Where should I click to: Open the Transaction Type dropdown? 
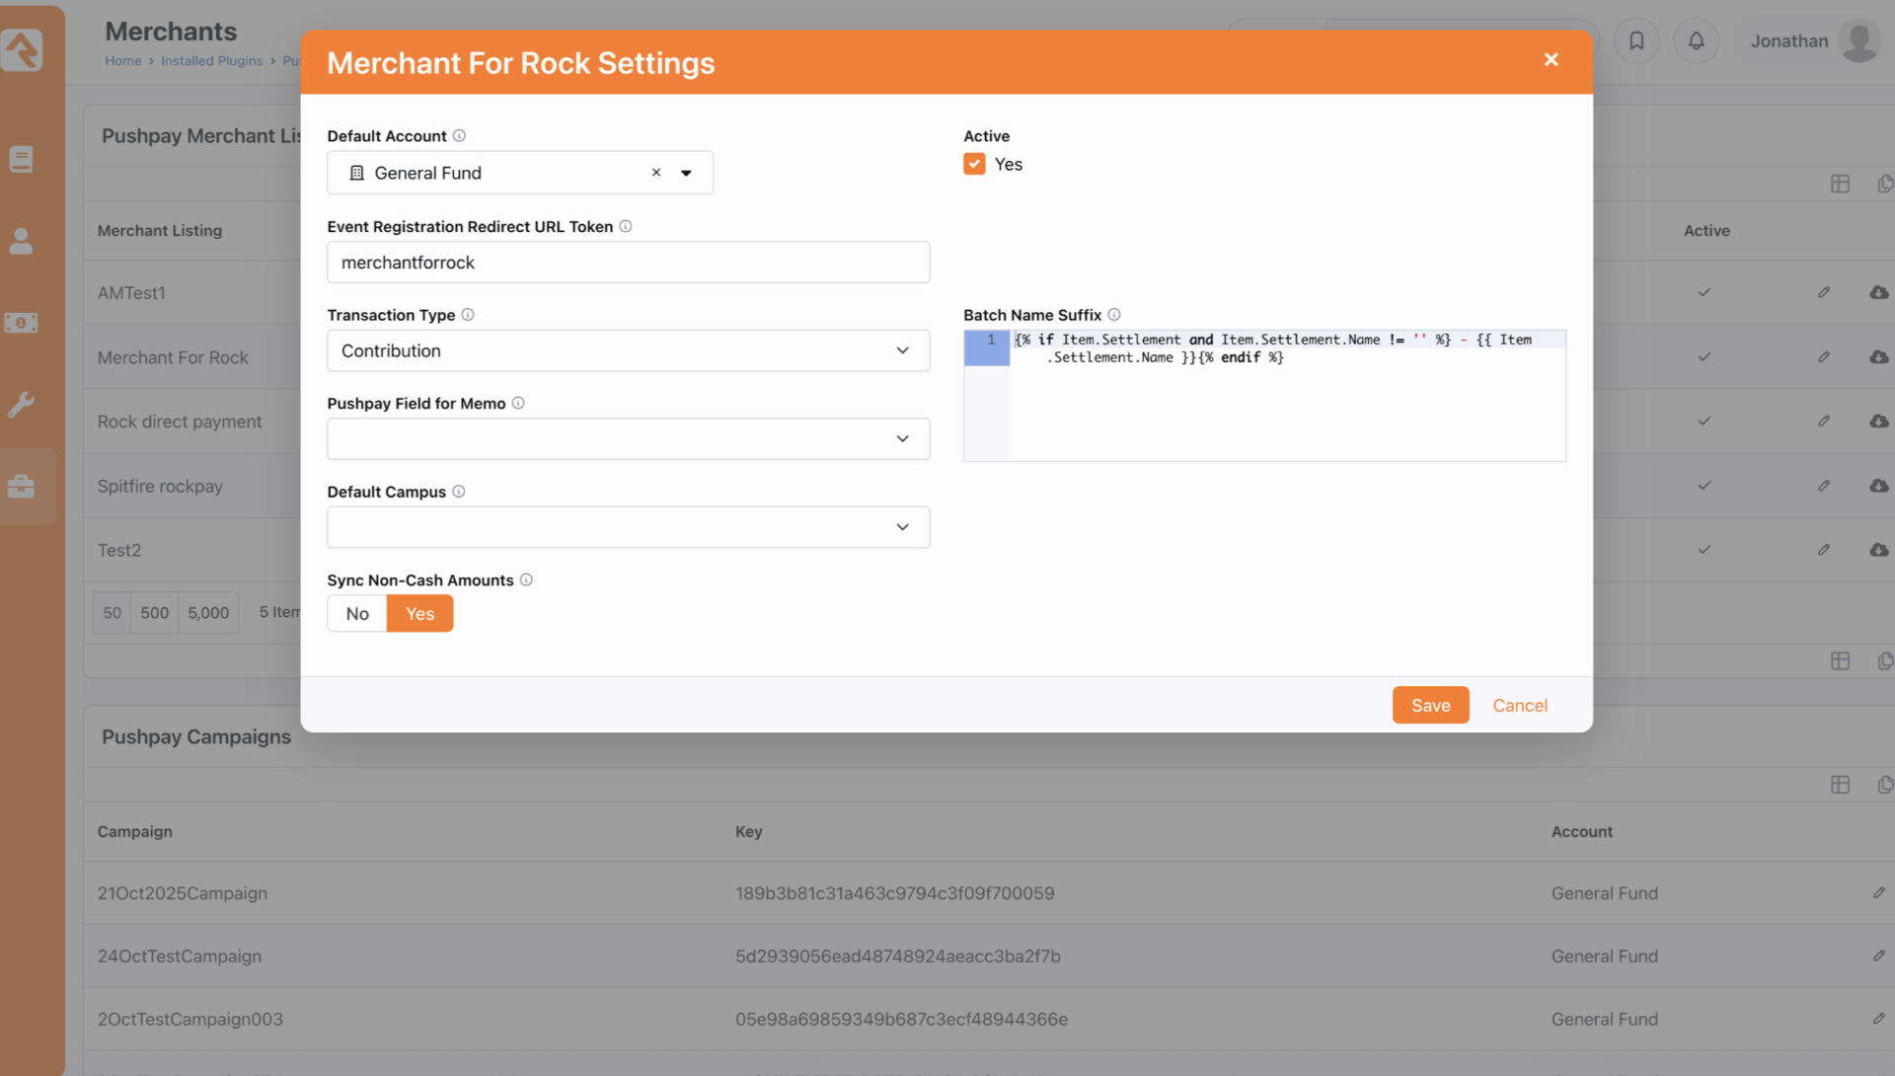[628, 350]
